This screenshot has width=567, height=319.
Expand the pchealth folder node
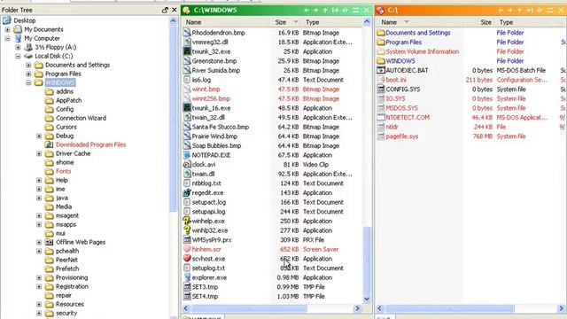(x=39, y=251)
